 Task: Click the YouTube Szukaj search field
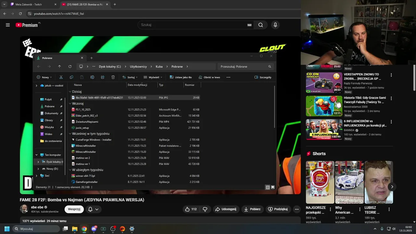point(195,25)
